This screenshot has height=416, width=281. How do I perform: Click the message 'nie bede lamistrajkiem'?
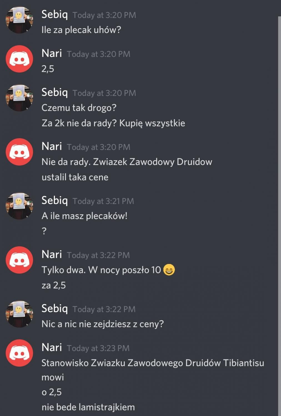(88, 407)
